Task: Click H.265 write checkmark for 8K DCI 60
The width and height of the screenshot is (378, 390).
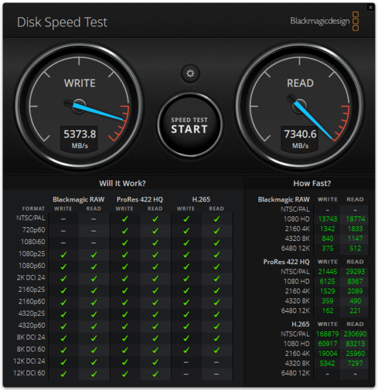Action: pos(186,350)
